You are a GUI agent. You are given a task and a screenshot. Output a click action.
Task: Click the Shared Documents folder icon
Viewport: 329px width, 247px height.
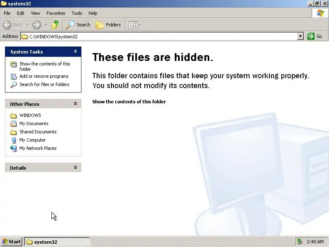(x=14, y=132)
